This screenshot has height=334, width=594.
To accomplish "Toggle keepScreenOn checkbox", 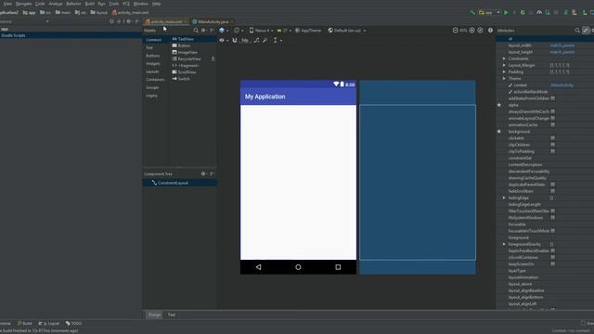I will 553,263.
